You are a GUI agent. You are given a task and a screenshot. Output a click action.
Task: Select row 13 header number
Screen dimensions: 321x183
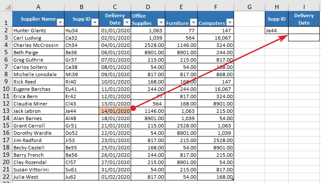6,111
